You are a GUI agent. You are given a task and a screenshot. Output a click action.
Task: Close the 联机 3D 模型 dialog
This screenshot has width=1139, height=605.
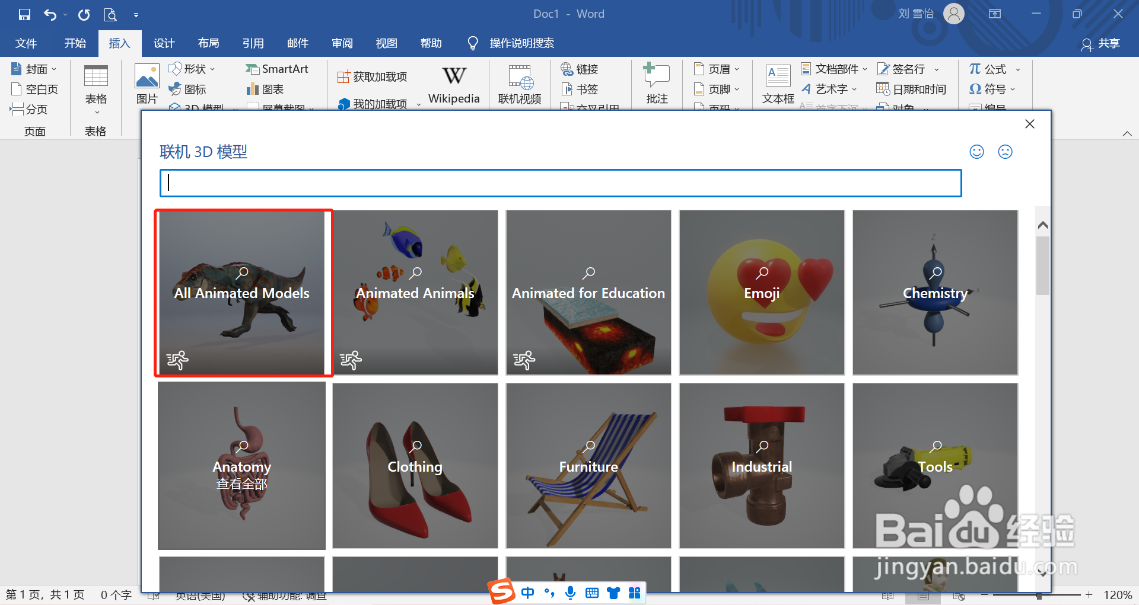(x=1030, y=124)
